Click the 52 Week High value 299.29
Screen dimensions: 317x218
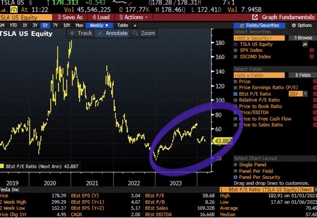59,202
